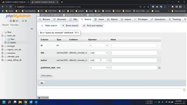
Task: Open Windows Start menu
Action: 4,102
